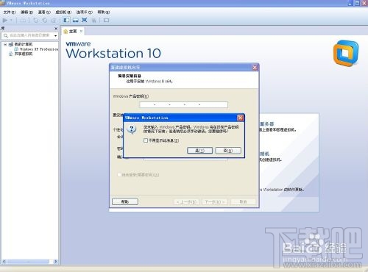
Task: Open the 文件 menu
Action: coord(10,12)
